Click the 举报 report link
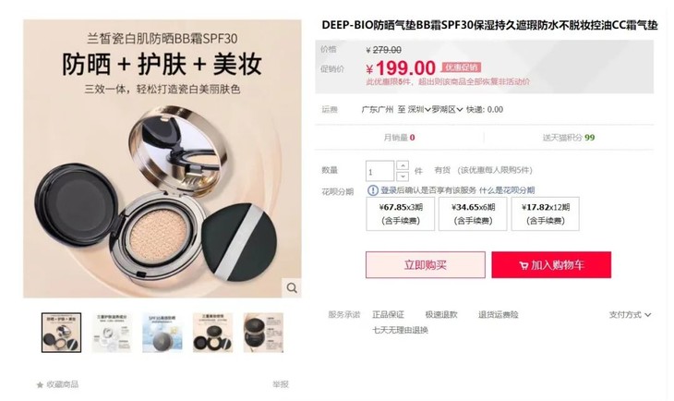 pos(281,384)
